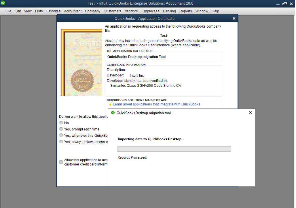296x208 pixels.
Task: Click the import progress bar
Action: tap(174, 149)
